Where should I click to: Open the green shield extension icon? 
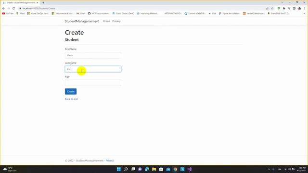point(279,9)
